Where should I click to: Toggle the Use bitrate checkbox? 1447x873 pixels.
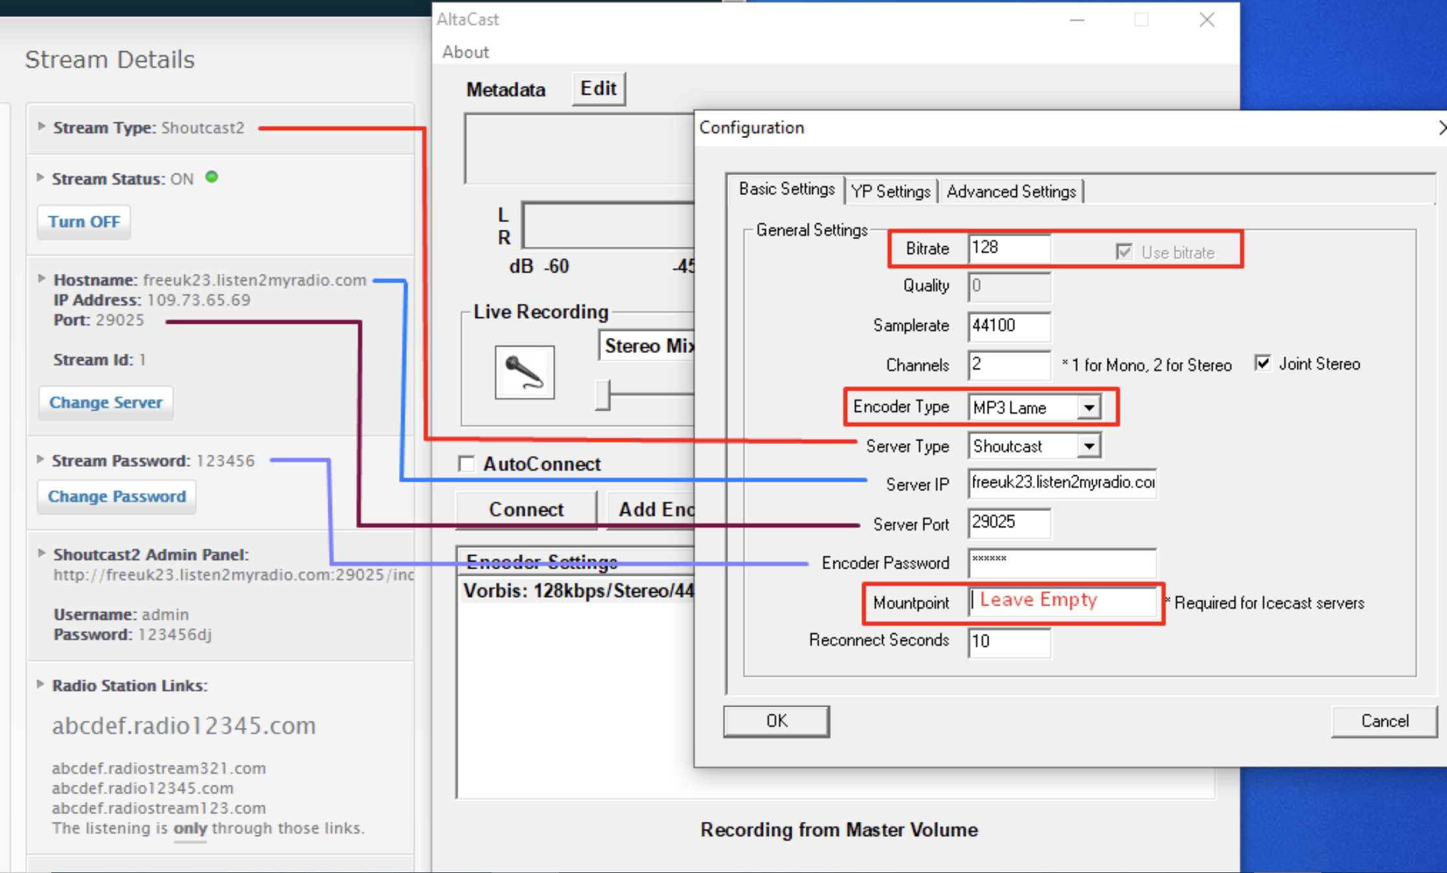1124,252
